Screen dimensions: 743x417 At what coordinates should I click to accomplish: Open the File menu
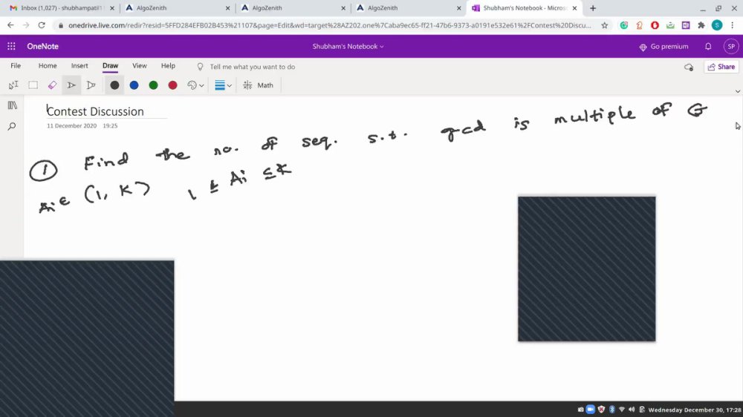coord(16,66)
